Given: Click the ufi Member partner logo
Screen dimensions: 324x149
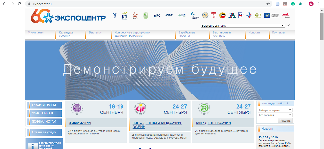Looking at the screenshot, I should point(124,15).
